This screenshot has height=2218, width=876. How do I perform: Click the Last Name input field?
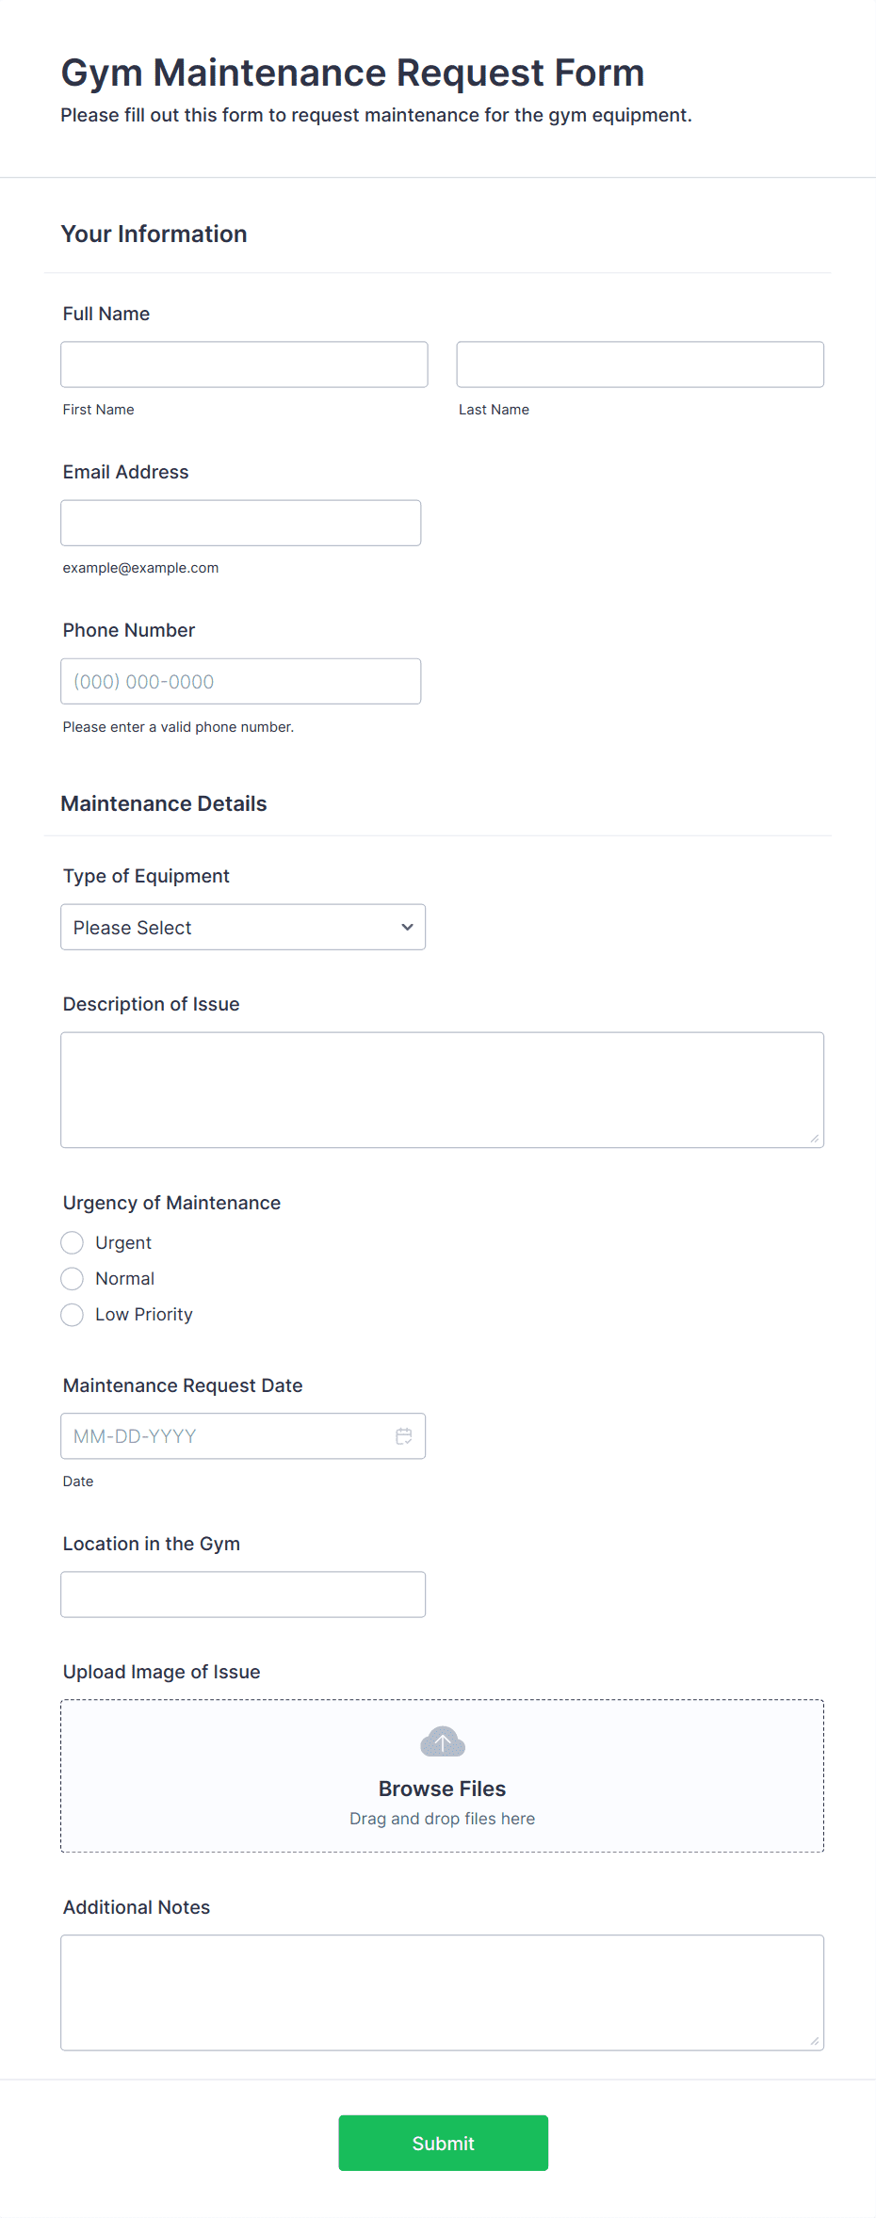[x=640, y=364]
